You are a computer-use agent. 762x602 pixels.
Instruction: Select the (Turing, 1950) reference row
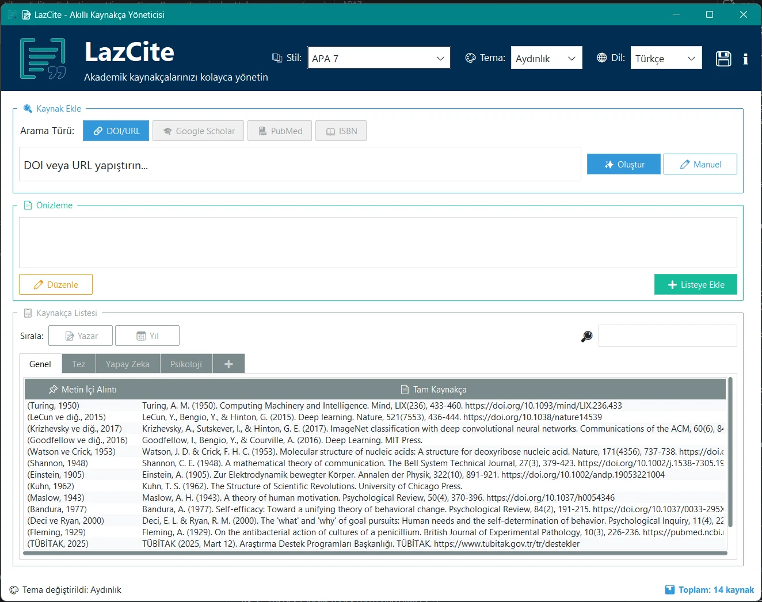375,406
